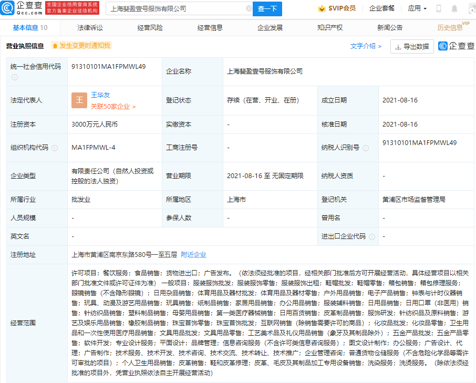Screen dimensions: 476x383
Task: Switch to the 法律诉讼 tab
Action: click(90, 28)
